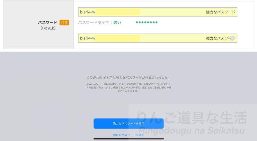Click the password confirmation field with clear icon

coord(157,38)
